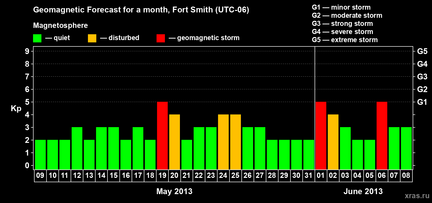
Task: Click date cell 11 on the axis
Action: (65, 176)
